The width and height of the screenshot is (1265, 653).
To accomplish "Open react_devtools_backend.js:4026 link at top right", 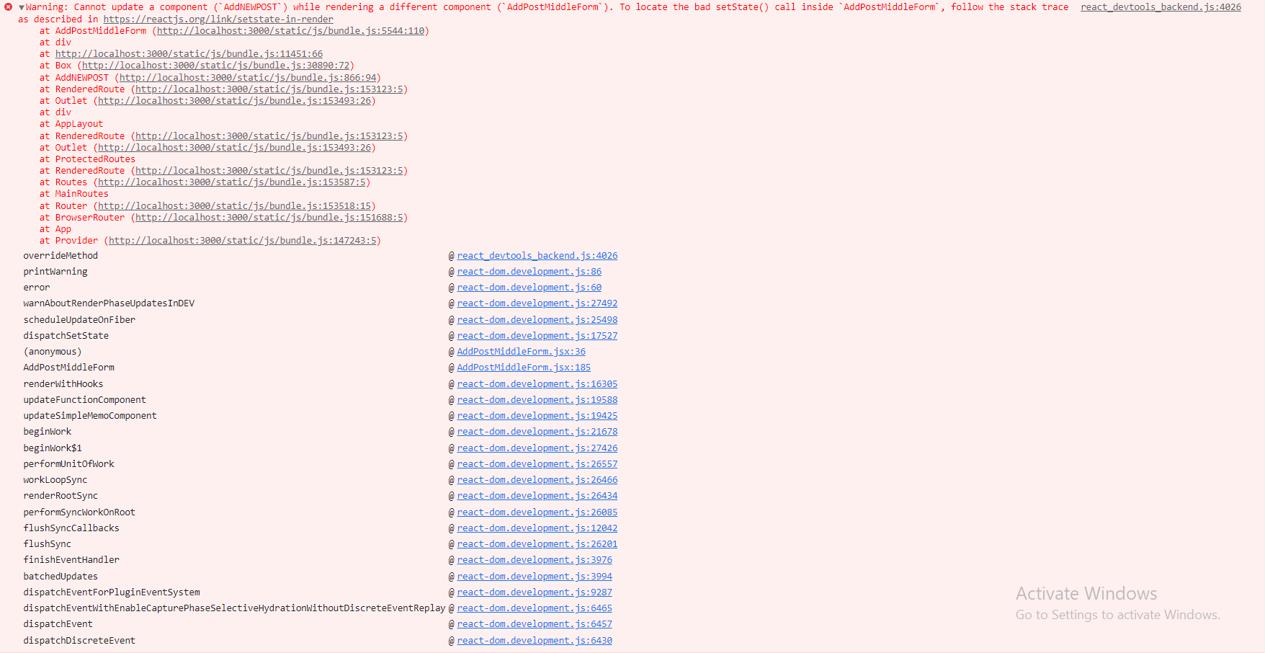I will click(1161, 7).
